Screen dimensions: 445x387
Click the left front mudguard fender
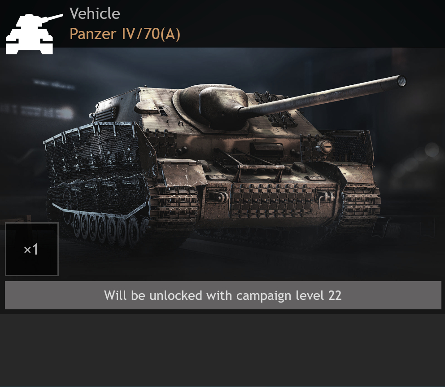coord(183,173)
